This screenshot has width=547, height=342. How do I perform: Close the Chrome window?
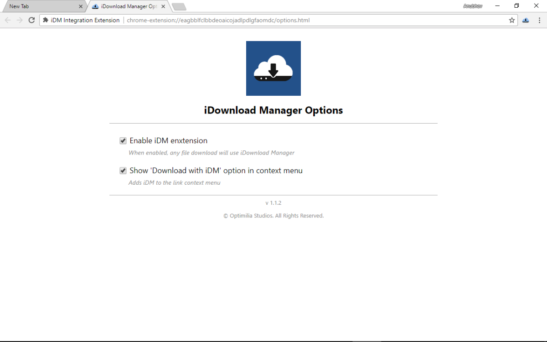[x=536, y=6]
